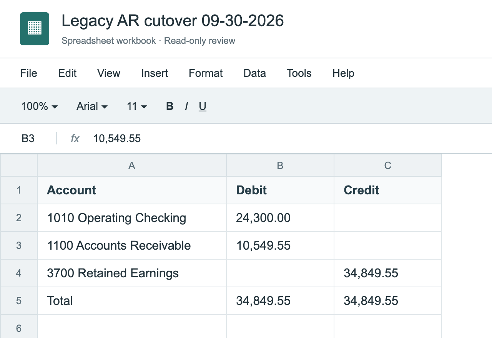This screenshot has height=338, width=492.
Task: Select the Total label cell
Action: click(132, 301)
